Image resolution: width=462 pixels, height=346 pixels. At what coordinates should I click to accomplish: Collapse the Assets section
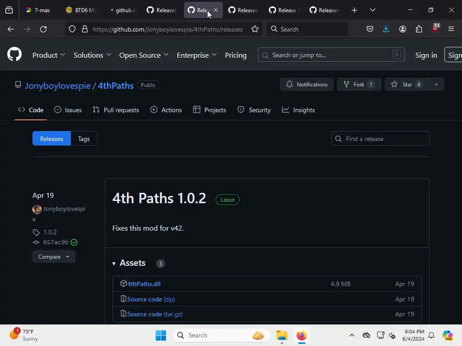129,263
